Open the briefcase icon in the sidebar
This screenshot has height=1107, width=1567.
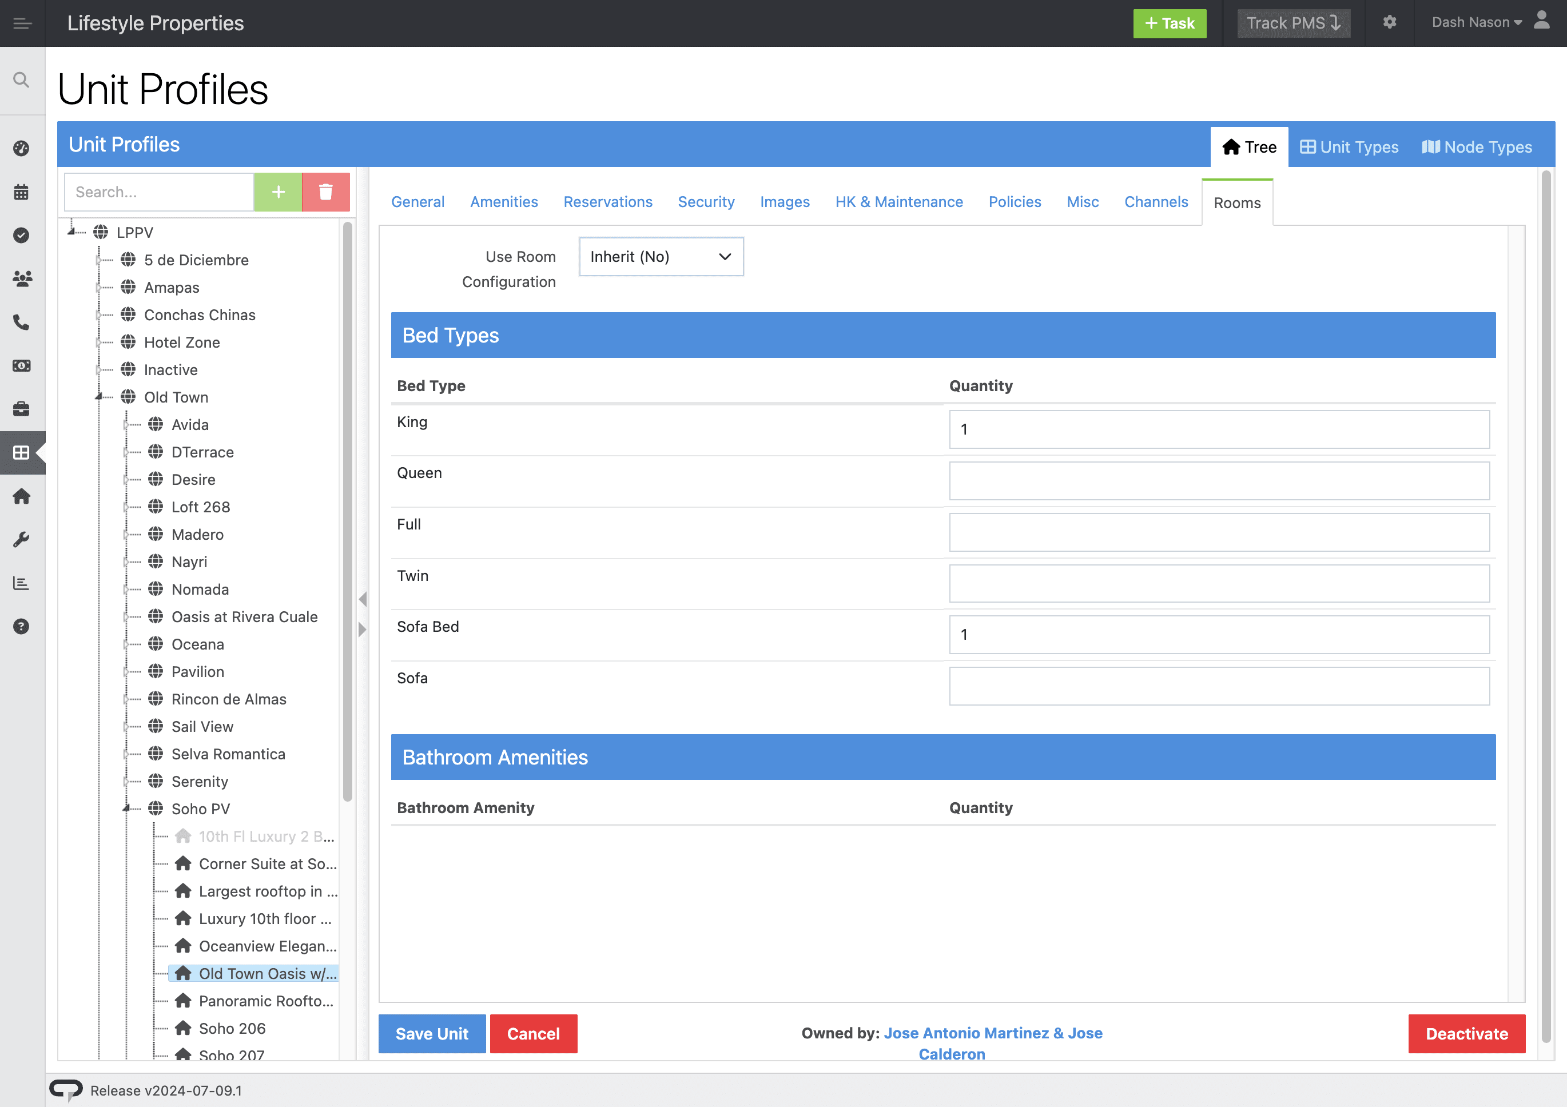(21, 409)
